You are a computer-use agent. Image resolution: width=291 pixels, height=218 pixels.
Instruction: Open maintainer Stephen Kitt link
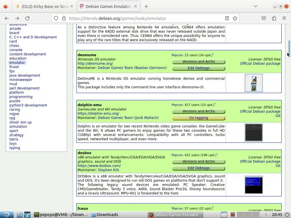pyautogui.click(x=108, y=170)
